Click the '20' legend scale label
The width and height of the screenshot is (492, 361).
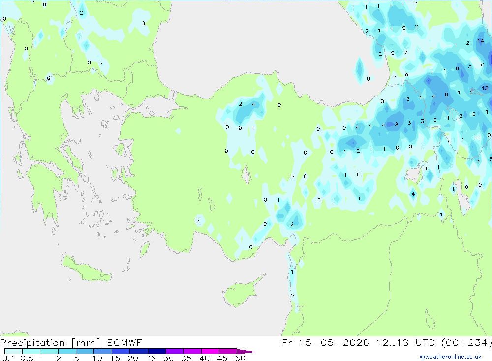[x=133, y=358]
